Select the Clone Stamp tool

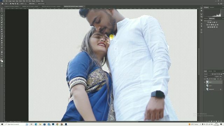[2, 29]
